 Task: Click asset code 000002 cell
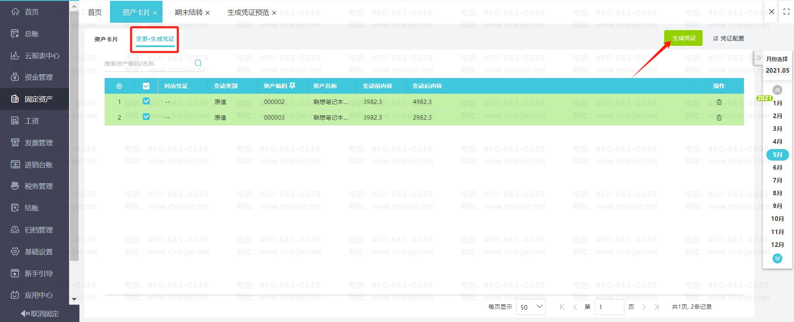274,102
